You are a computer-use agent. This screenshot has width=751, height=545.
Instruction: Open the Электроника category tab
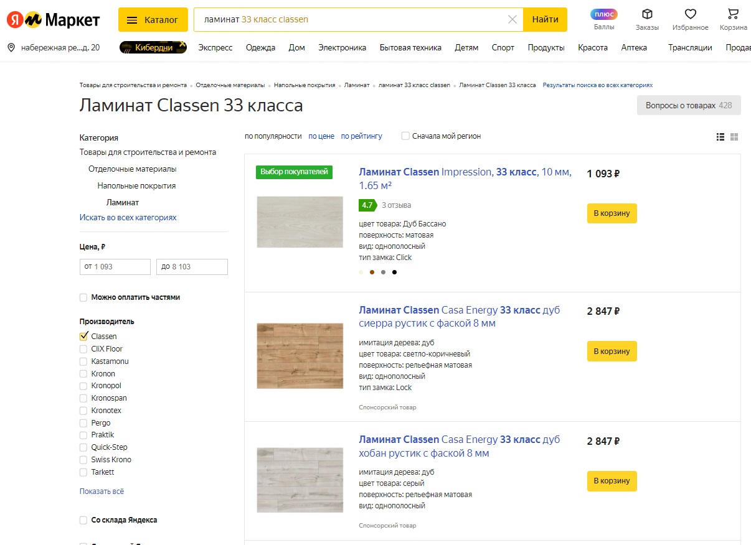tap(342, 48)
